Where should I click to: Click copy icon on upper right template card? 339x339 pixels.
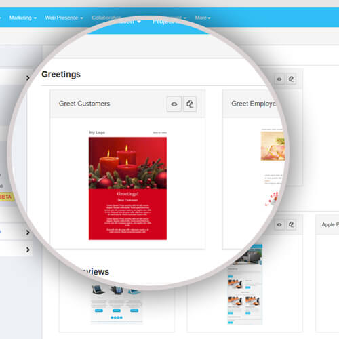click(291, 79)
